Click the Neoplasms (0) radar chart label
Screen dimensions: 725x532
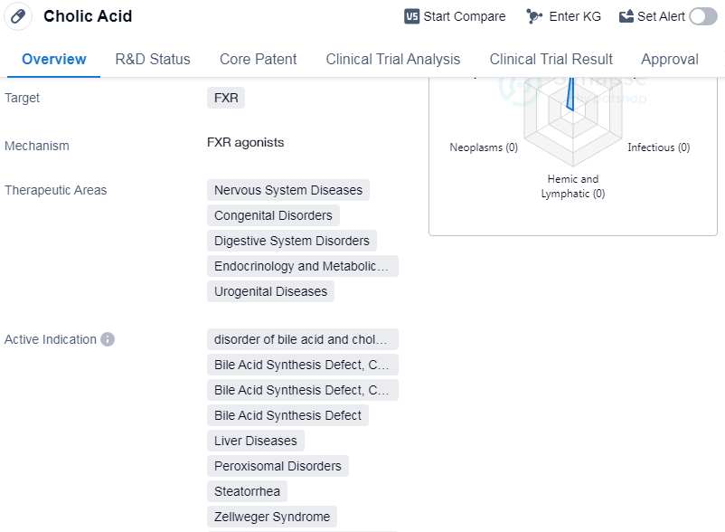click(484, 147)
